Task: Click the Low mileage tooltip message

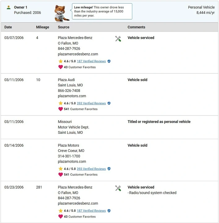Action: 102,11
